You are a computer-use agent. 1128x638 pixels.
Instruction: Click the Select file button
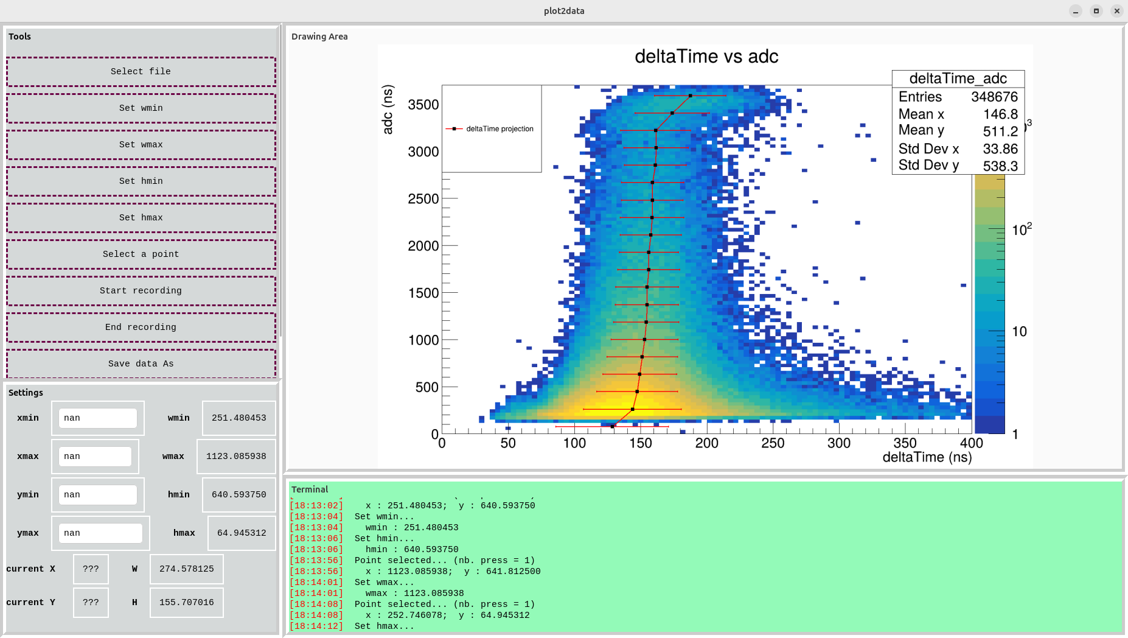141,72
